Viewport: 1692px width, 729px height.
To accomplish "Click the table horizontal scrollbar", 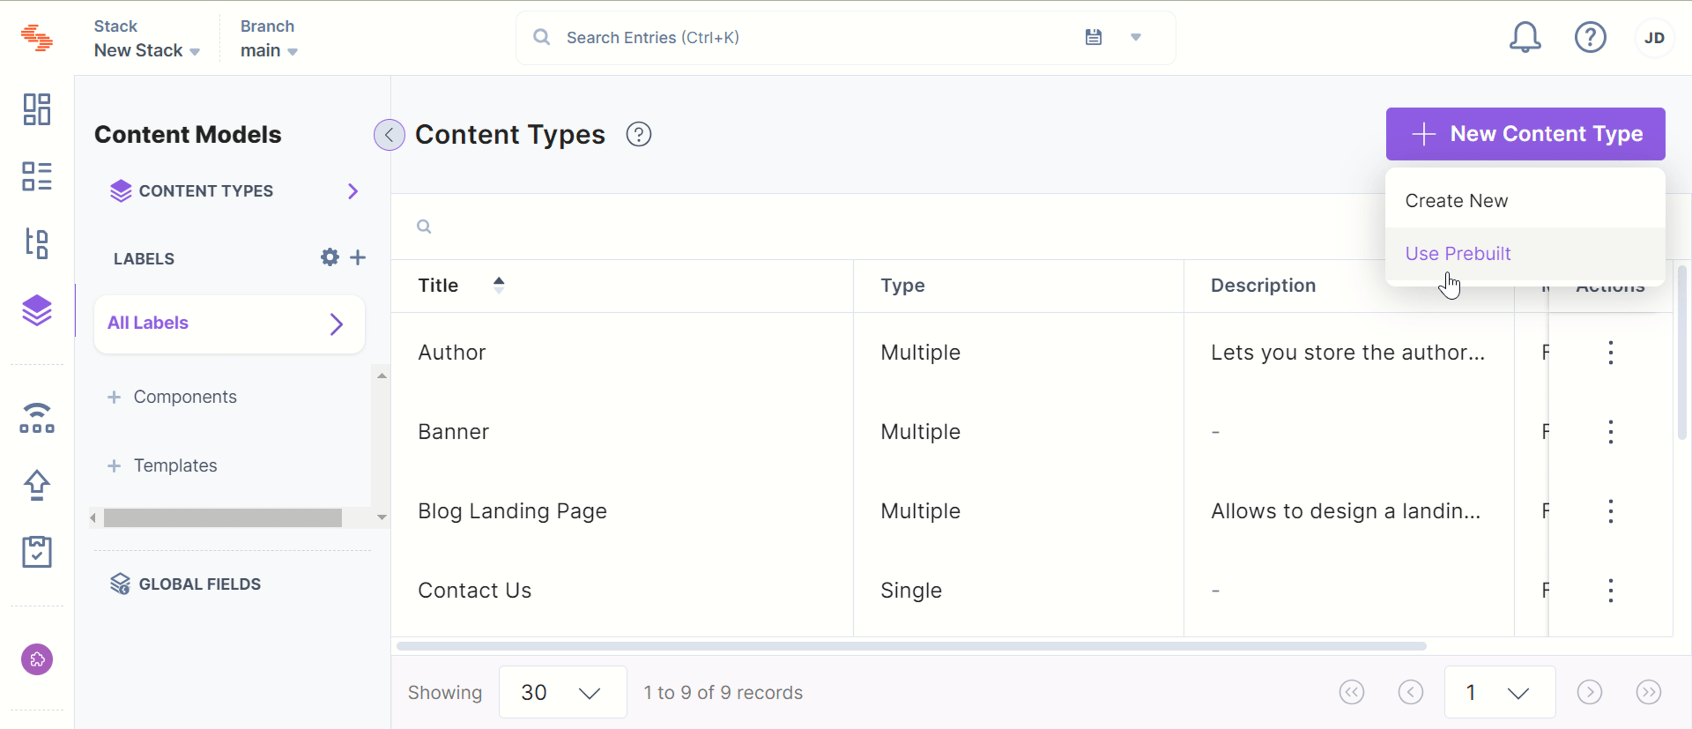I will (911, 646).
